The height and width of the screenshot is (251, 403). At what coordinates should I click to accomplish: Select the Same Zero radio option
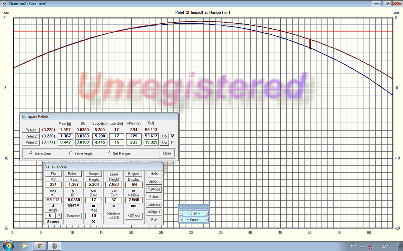click(x=31, y=153)
